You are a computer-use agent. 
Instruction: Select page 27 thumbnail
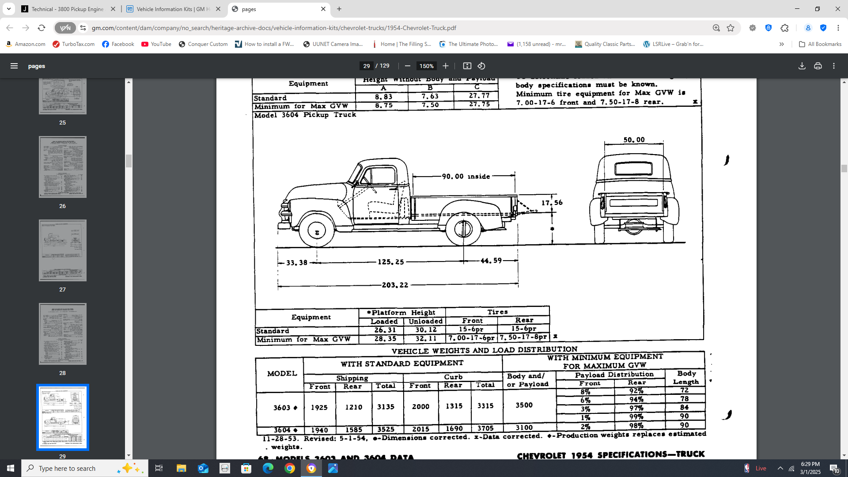[62, 250]
